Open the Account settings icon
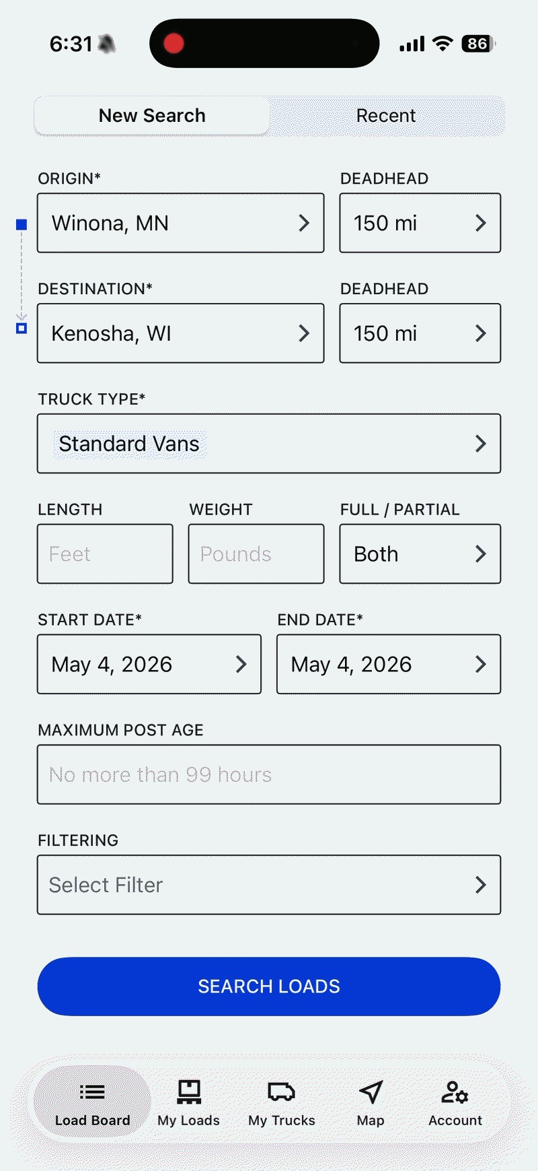The height and width of the screenshot is (1171, 538). pyautogui.click(x=455, y=1092)
